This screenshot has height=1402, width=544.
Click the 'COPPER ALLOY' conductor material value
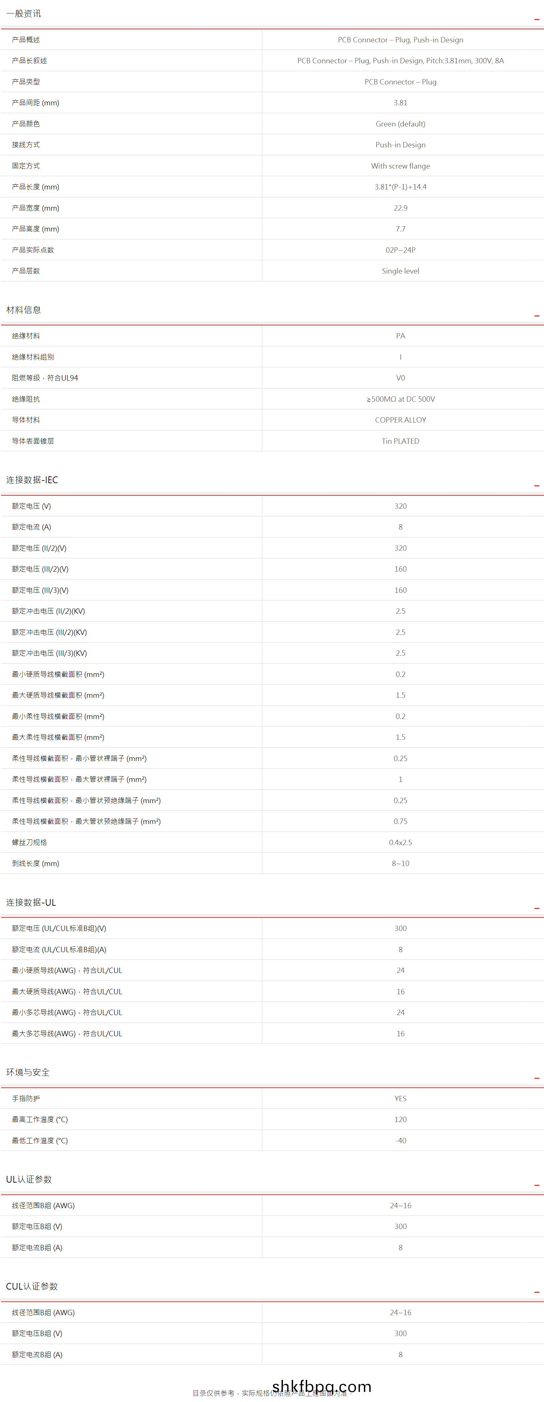(x=400, y=420)
